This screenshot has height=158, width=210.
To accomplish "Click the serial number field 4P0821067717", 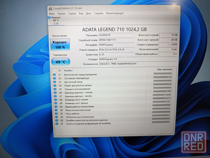I will 116,40.
